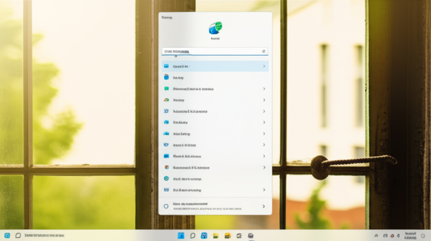Click the red icon in the system tray

pyautogui.click(x=392, y=236)
